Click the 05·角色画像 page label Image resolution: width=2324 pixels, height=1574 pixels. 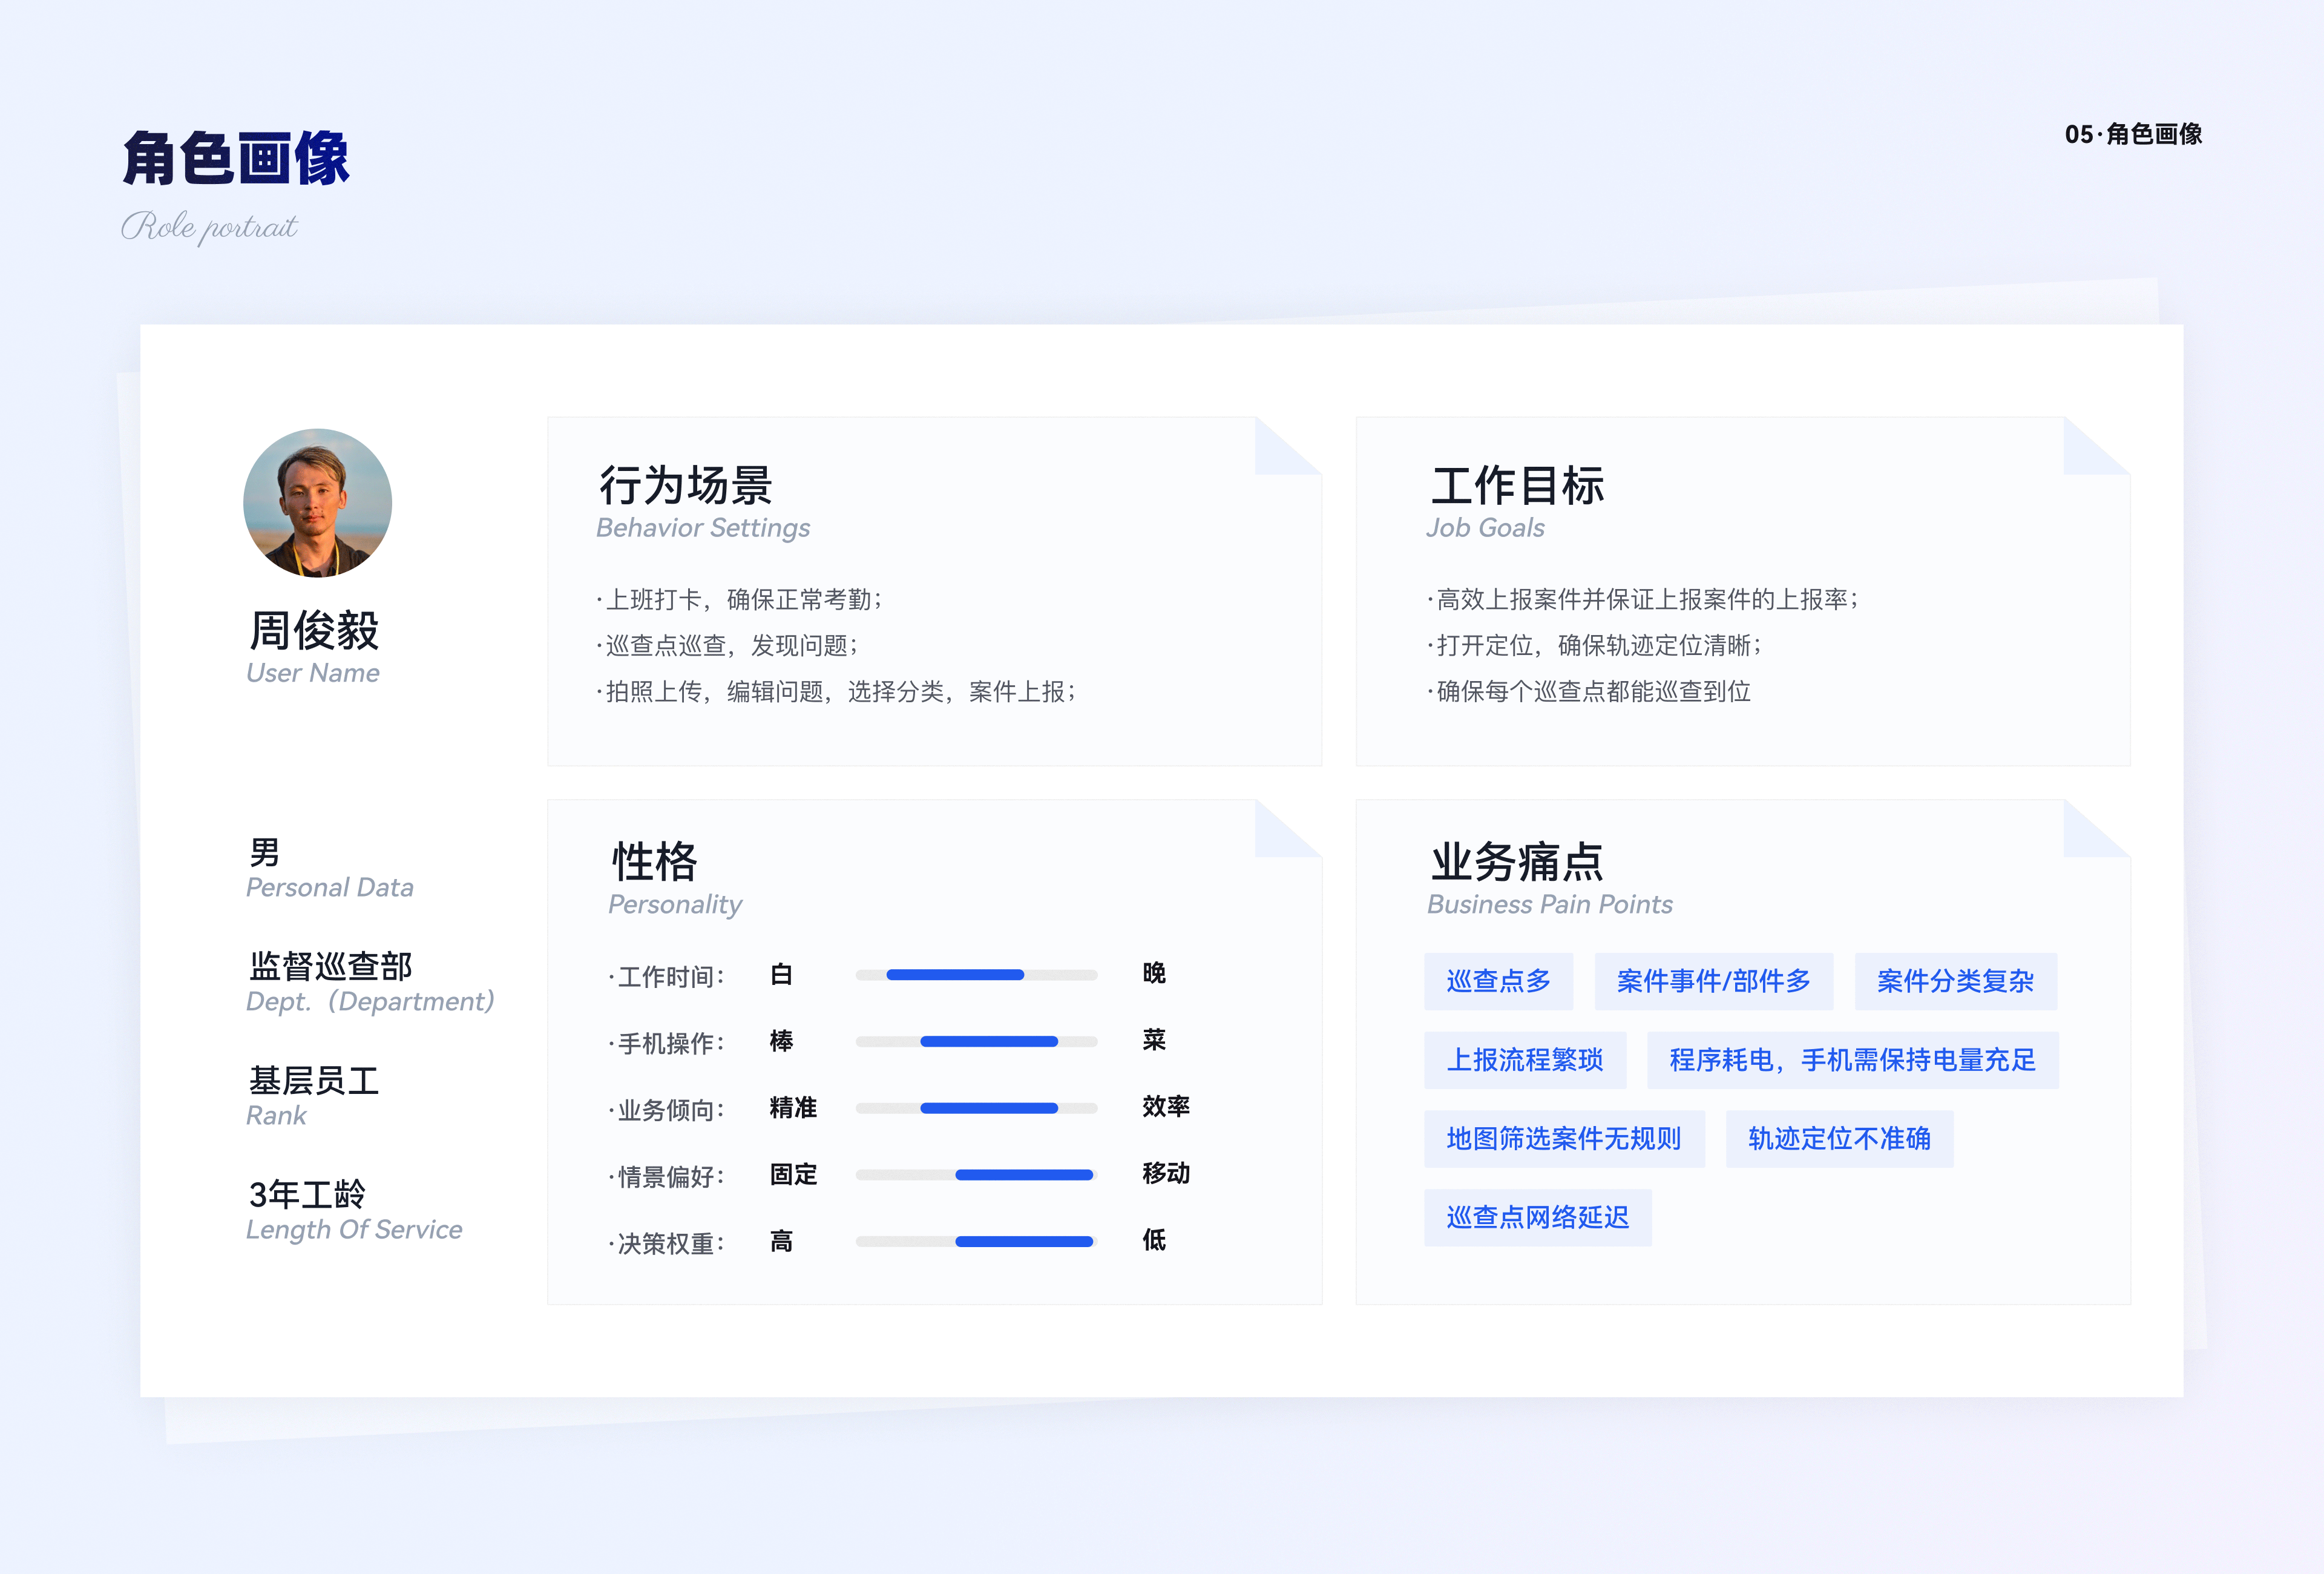point(2133,134)
